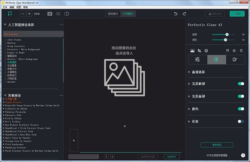
Task: Open the 文件 menu
Action: (5, 7)
